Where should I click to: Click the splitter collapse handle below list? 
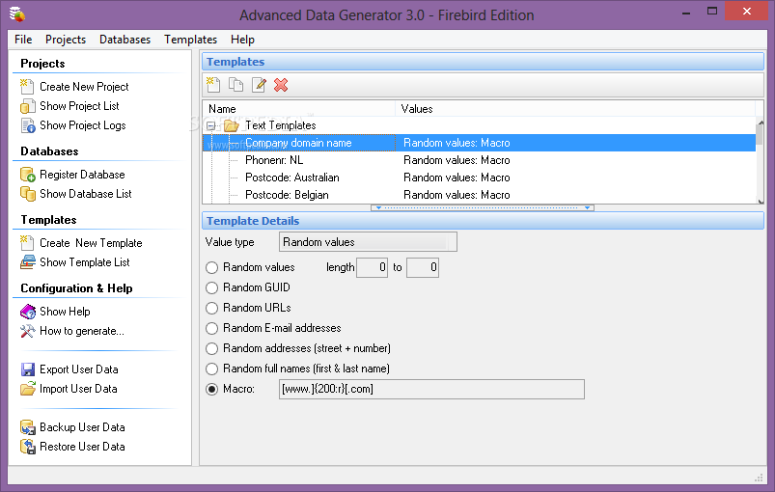pyautogui.click(x=483, y=208)
